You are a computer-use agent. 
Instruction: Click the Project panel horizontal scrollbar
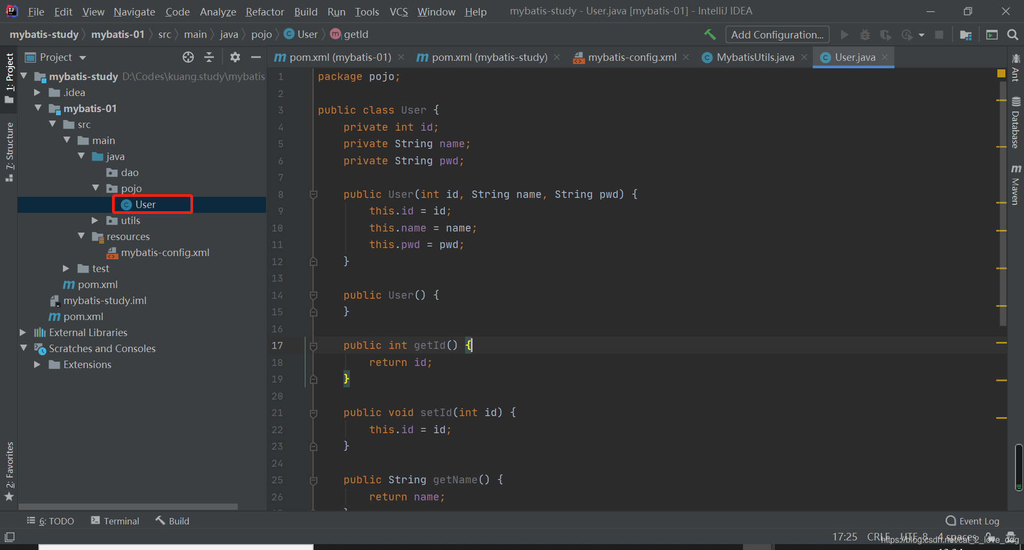(x=128, y=506)
